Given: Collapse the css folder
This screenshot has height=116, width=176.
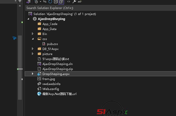Looking at the screenshot, I should coord(33,39).
